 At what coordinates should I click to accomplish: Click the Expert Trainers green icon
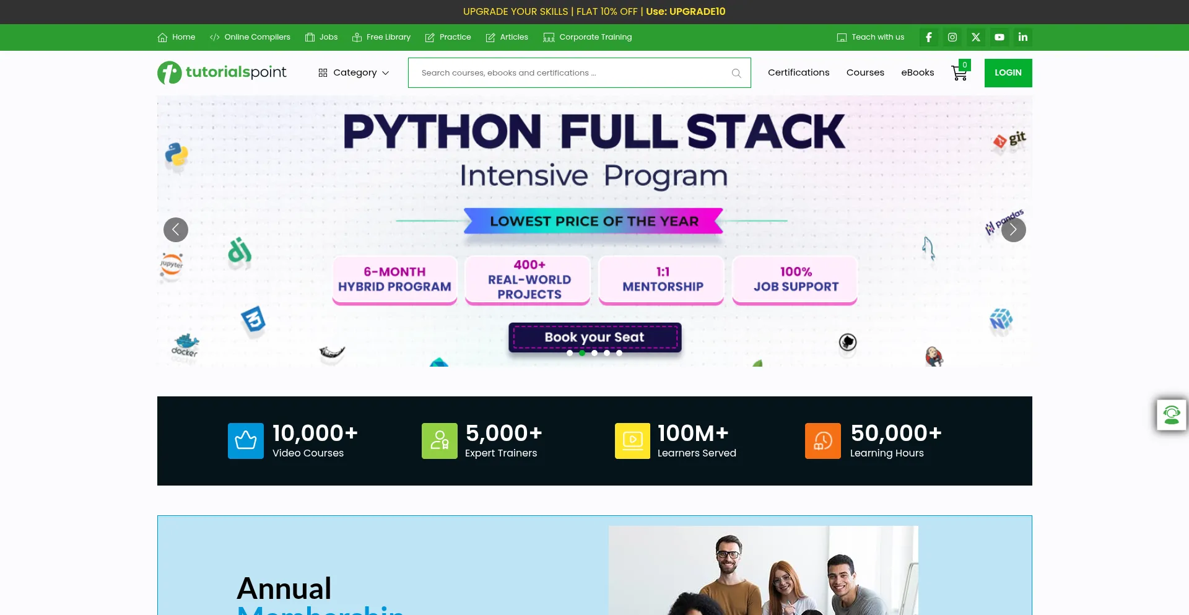(x=440, y=441)
